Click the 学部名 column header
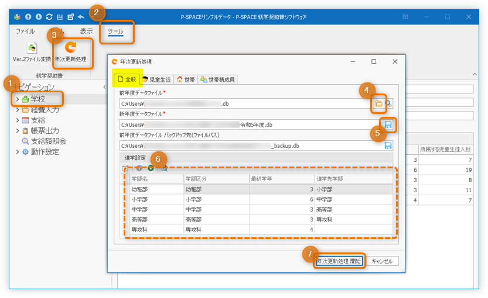 (157, 179)
